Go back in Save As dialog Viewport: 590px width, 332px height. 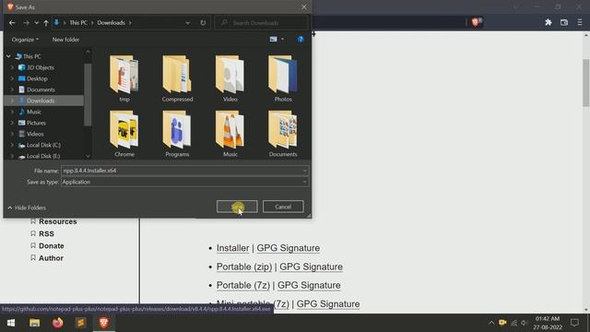(12, 23)
